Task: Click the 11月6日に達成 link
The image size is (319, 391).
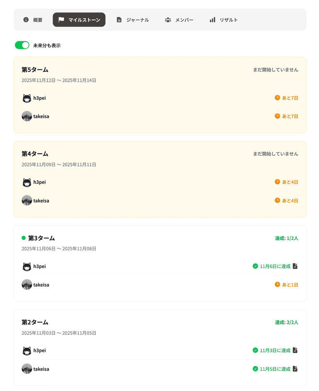Action: coord(275,266)
